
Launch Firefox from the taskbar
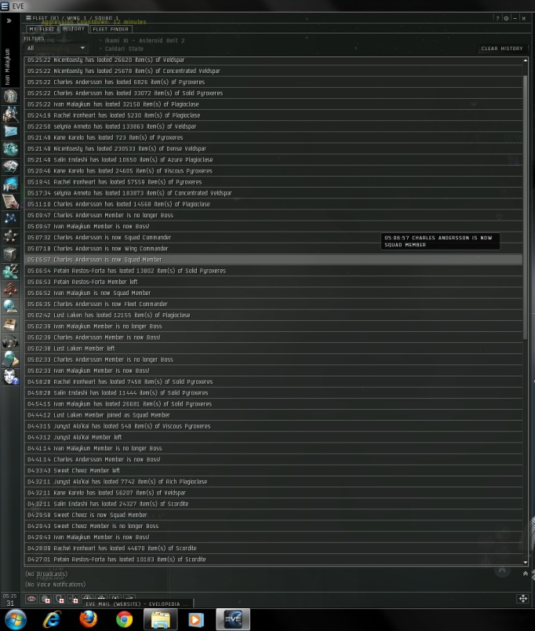coord(89,619)
